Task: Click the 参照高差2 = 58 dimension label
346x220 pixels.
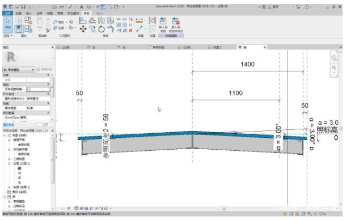Action: click(x=106, y=136)
